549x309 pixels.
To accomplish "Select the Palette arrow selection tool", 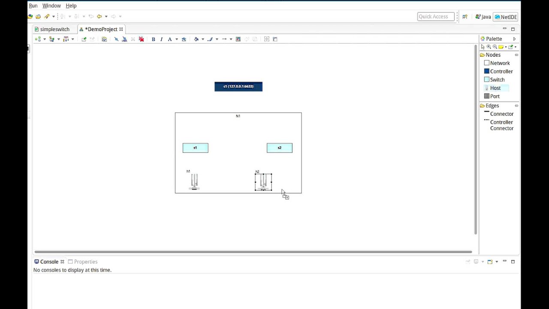I will 483,47.
